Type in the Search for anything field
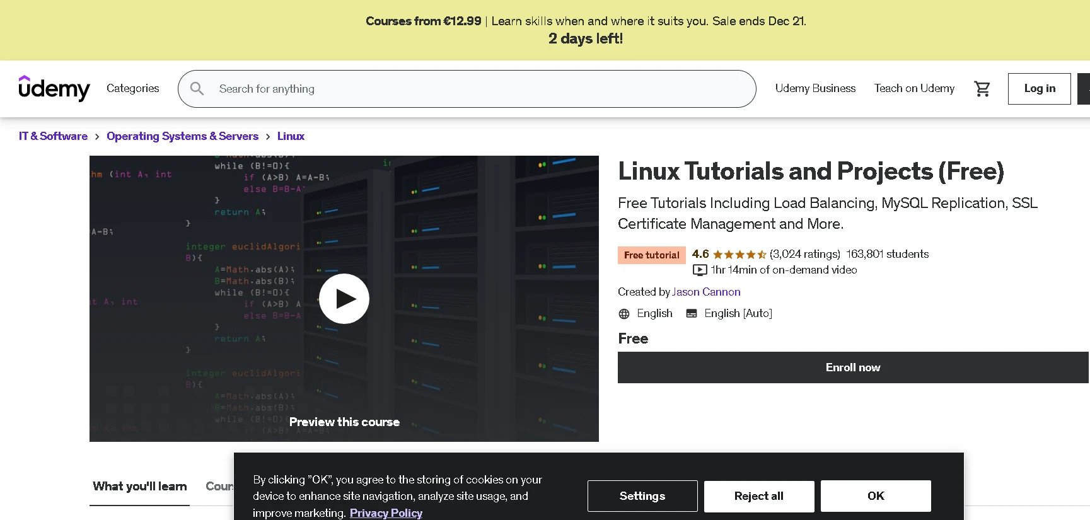The width and height of the screenshot is (1090, 520). point(479,89)
